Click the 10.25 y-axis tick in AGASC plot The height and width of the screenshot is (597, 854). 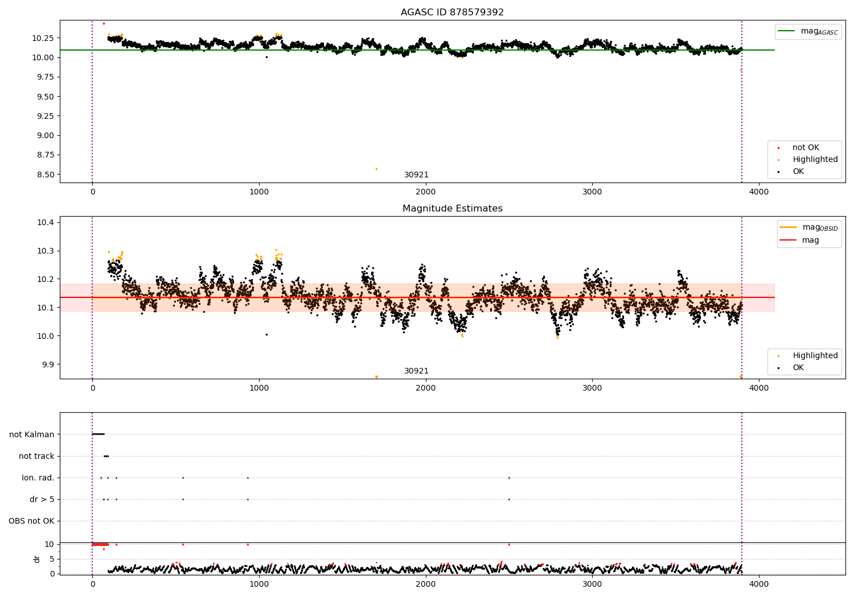43,38
